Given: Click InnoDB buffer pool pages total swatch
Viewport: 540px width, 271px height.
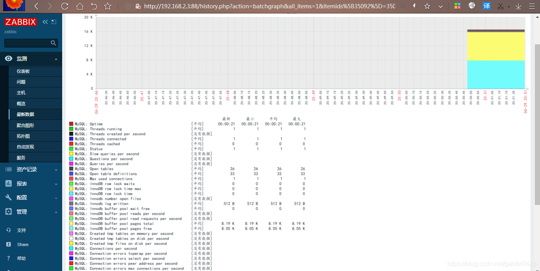Looking at the screenshot, I should 71,224.
